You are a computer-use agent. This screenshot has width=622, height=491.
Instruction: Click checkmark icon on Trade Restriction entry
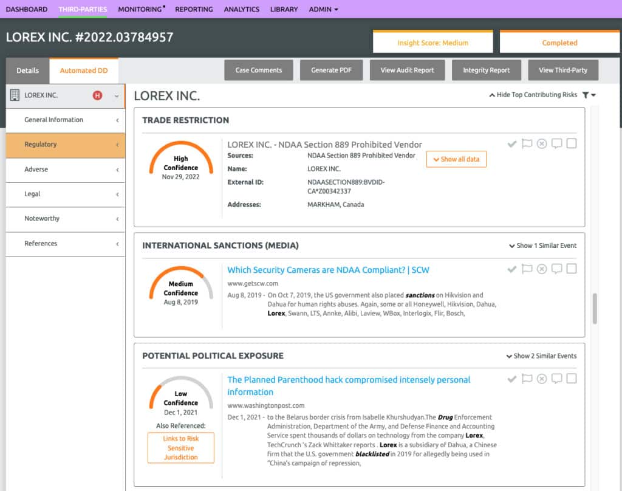pos(512,144)
